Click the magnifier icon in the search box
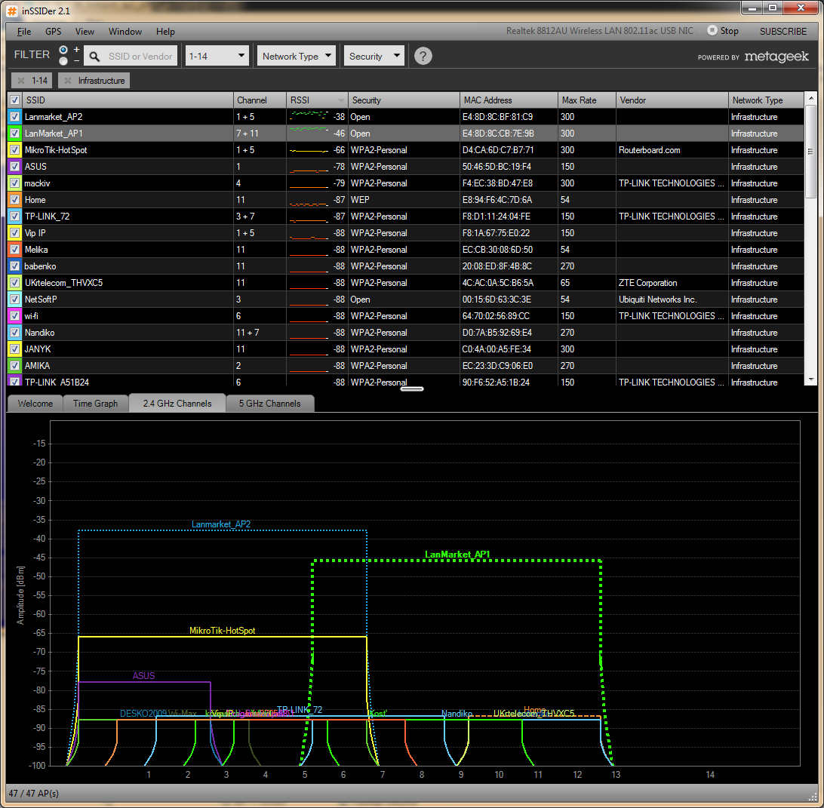 pos(95,57)
